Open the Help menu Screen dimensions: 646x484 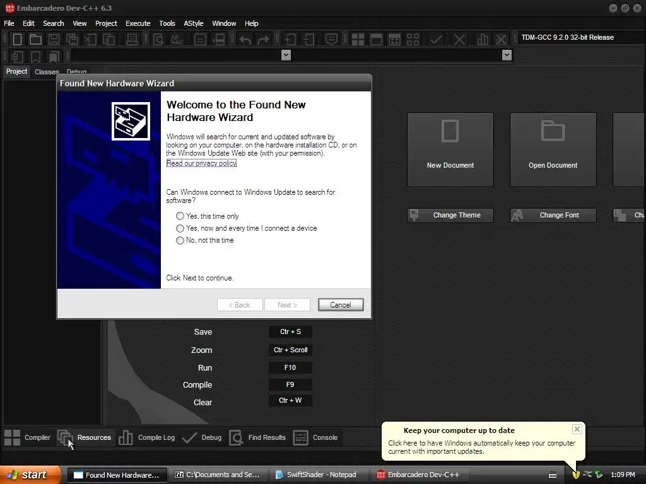coord(251,23)
